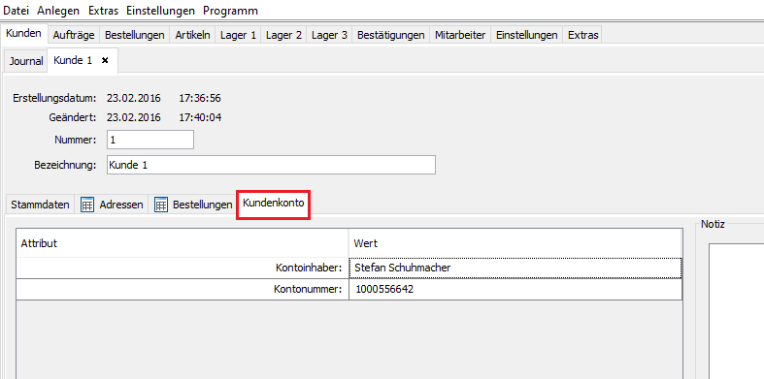Click the Bezeichnung input field
This screenshot has width=764, height=379.
coord(271,165)
